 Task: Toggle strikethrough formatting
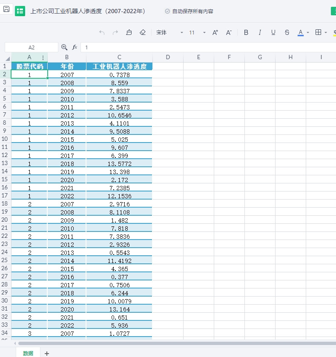287,32
